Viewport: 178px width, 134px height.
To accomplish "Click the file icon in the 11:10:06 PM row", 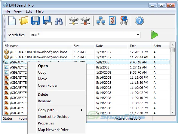I will click(7, 88).
